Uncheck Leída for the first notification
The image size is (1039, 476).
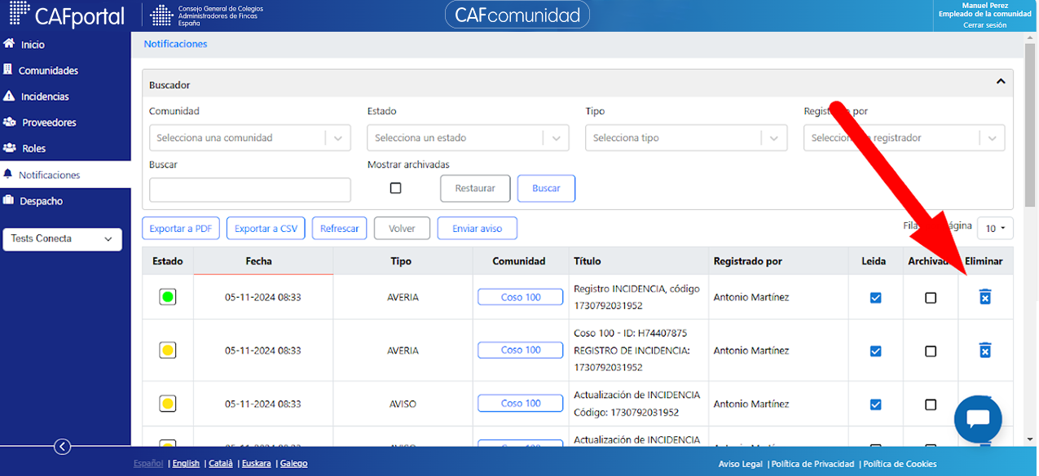[875, 298]
